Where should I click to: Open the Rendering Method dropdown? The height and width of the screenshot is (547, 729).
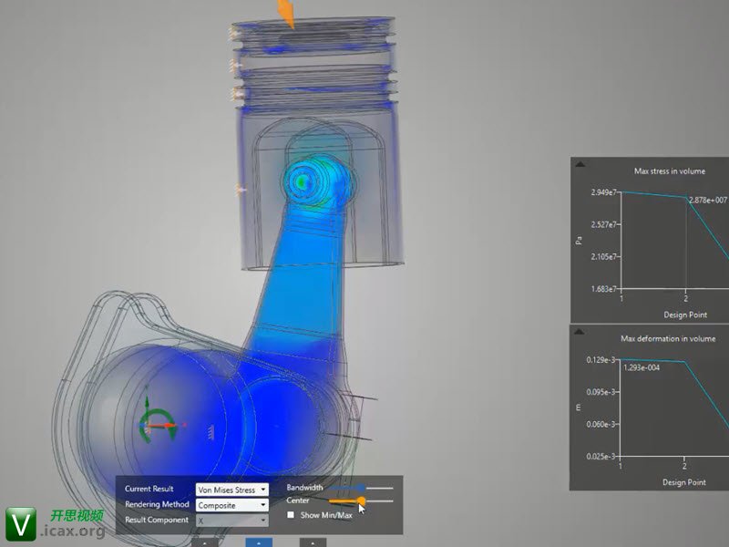coord(232,504)
